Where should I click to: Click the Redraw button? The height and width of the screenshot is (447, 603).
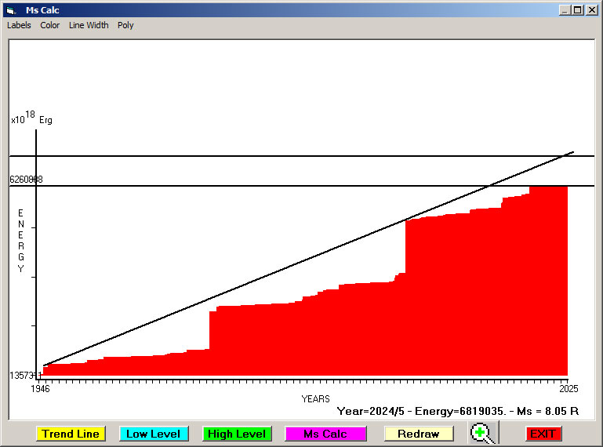418,434
